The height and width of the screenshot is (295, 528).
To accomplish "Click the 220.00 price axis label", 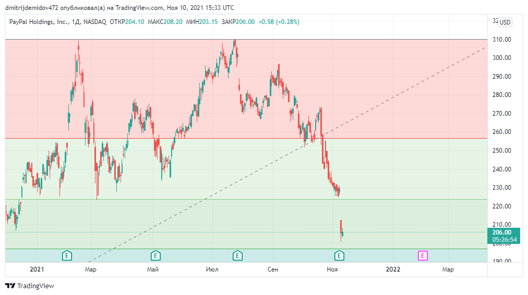I will pos(502,206).
